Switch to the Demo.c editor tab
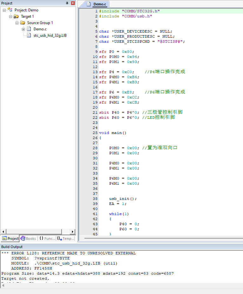243x294 pixels. coord(100,4)
